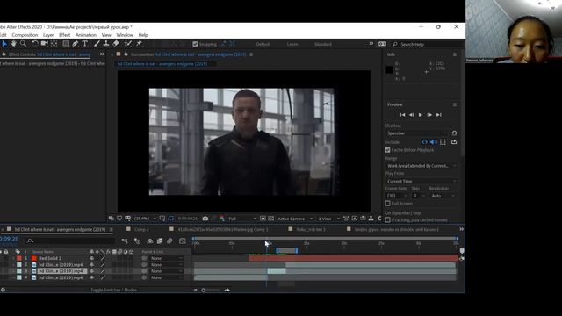Open the Shortcut Spacebar dropdown
562x316 pixels.
point(417,133)
